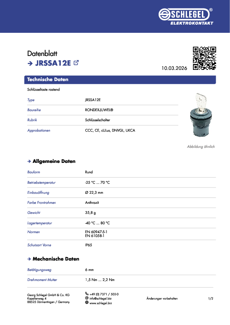Click torque value 1,5 Nm ... 2,2 Nm
This screenshot has height=325, width=230.
click(100, 280)
